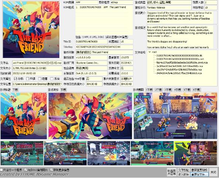Screen dimensions: 219x178
Task: Click the 前需系统 13.0.0 field
Action: coord(126,73)
